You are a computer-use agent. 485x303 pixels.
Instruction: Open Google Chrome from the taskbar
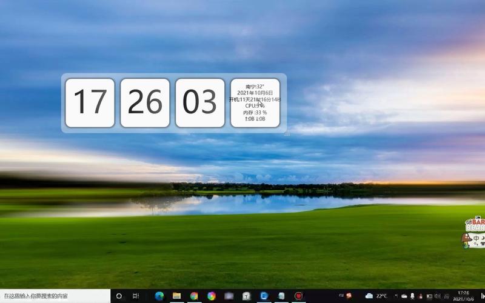pos(194,296)
